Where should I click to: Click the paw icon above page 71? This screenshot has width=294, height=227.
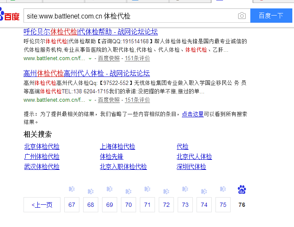click(147, 189)
